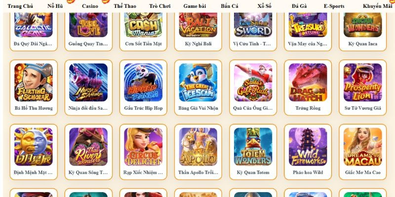The width and height of the screenshot is (395, 197).
Task: Click the Kỳ Nghỉ Bali label
Action: [x=198, y=44]
